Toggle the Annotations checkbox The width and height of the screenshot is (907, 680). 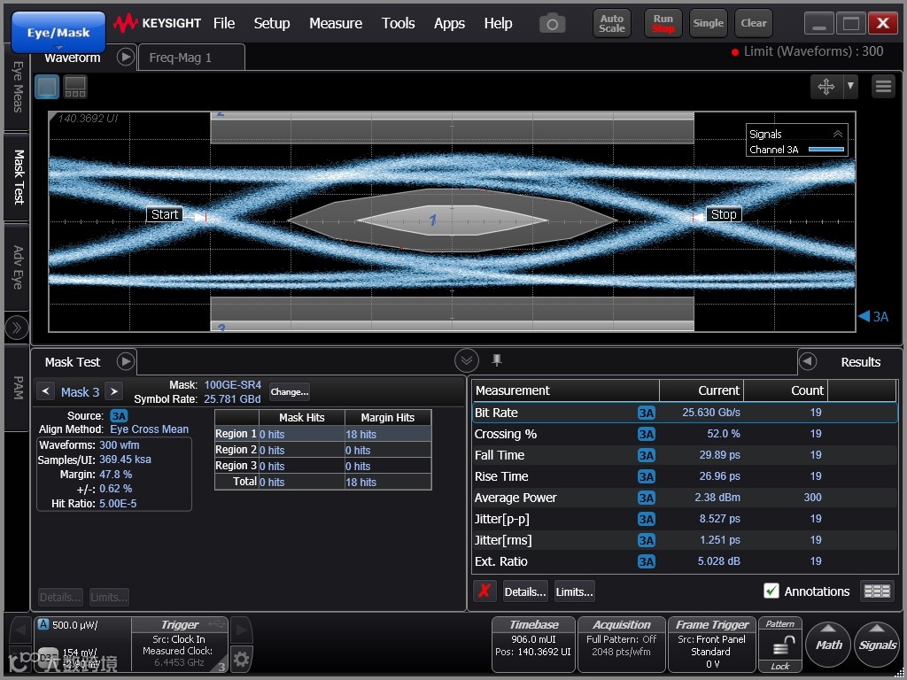[771, 591]
